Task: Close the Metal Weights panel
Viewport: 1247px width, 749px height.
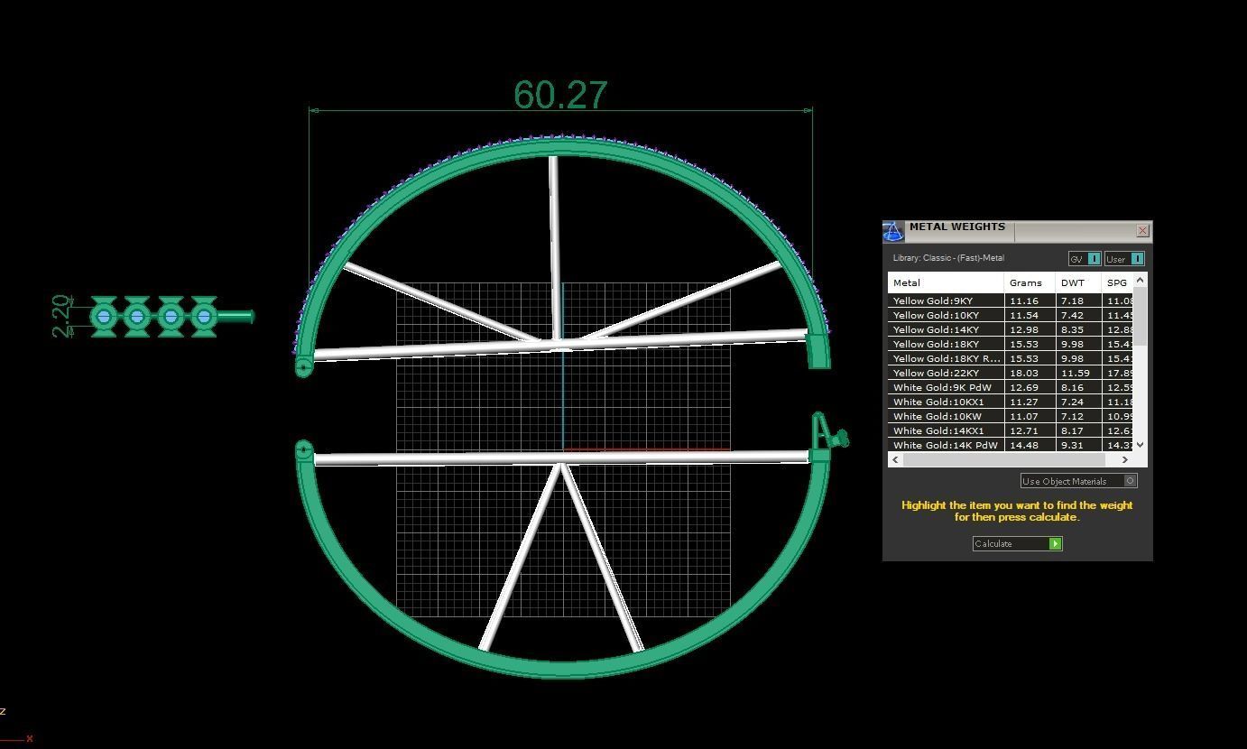Action: (x=1142, y=231)
